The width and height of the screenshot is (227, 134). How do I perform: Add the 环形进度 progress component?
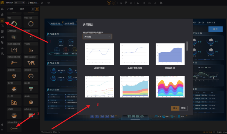coord(31,74)
